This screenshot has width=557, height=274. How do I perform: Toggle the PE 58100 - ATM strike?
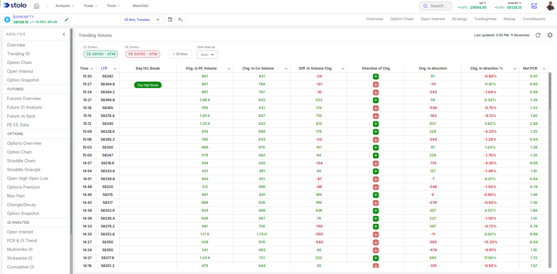pyautogui.click(x=143, y=54)
